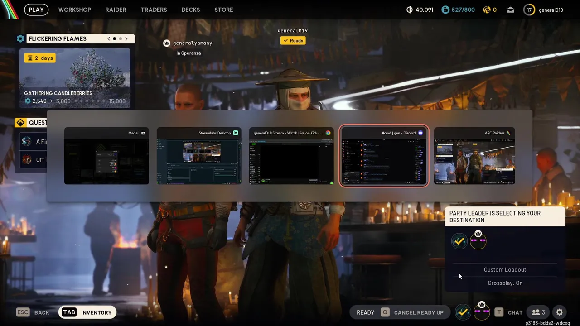
Task: Click the T key chat icon
Action: pos(499,312)
